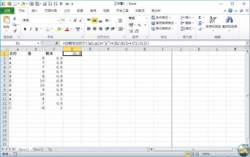
Task: Toggle Bold formatting
Action: 25,29
